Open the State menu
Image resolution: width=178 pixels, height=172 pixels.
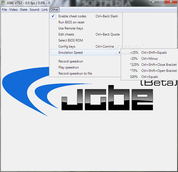[24, 10]
